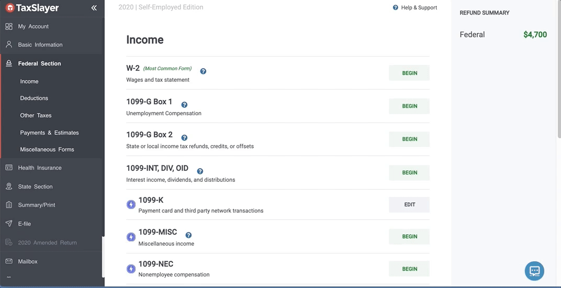Open the live chat bubble icon
The height and width of the screenshot is (288, 561).
(x=534, y=271)
